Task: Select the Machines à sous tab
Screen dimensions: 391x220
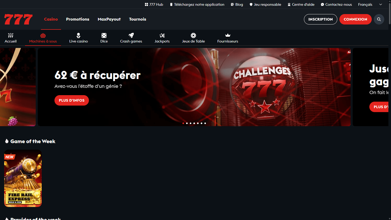Action: coord(43,38)
